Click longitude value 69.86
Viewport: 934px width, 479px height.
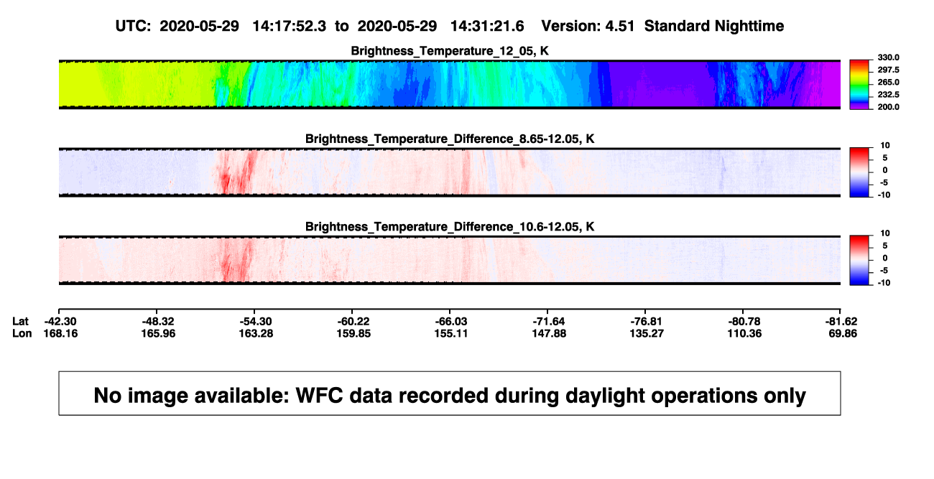843,333
